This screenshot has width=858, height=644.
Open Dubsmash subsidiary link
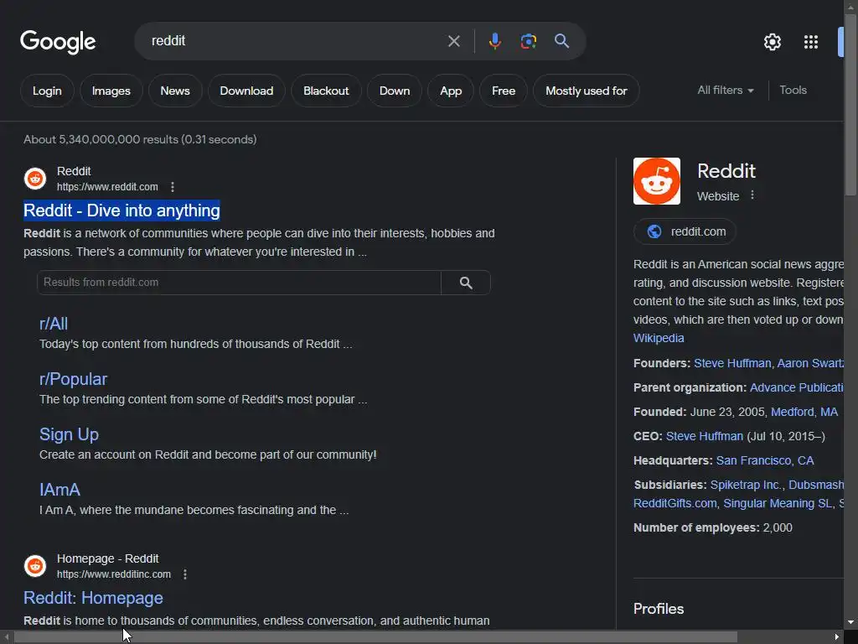click(816, 485)
